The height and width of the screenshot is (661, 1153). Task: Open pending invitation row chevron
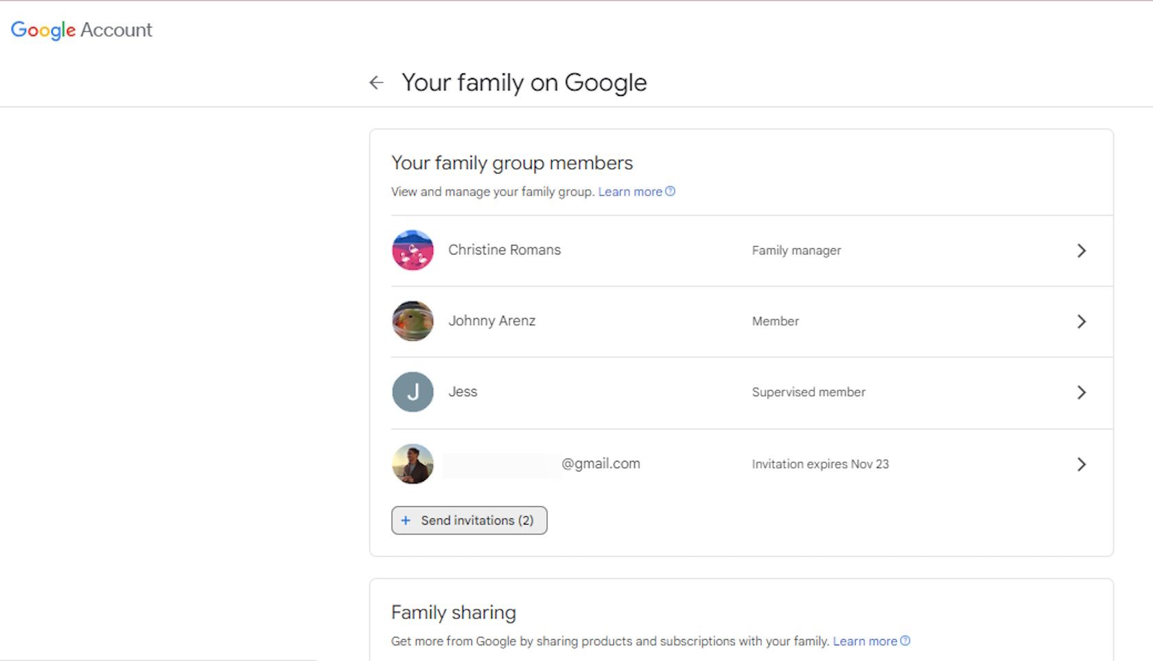coord(1081,464)
